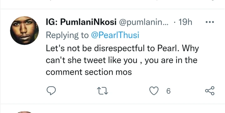
Task: Open the three-dot more options menu
Action: [210, 22]
